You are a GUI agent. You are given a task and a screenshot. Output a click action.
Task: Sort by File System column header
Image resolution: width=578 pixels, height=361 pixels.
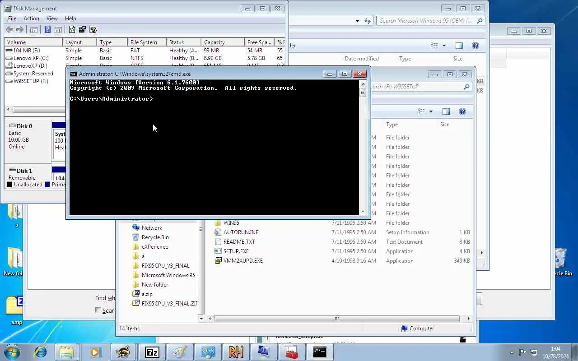point(147,42)
